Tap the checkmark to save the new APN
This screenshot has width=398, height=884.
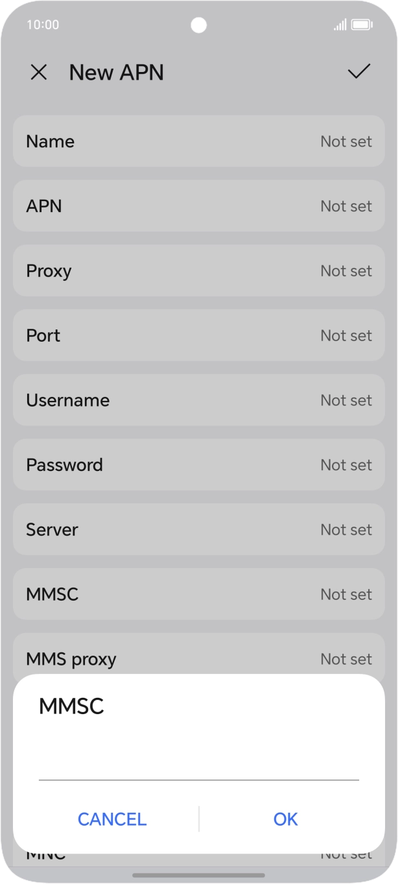tap(358, 72)
